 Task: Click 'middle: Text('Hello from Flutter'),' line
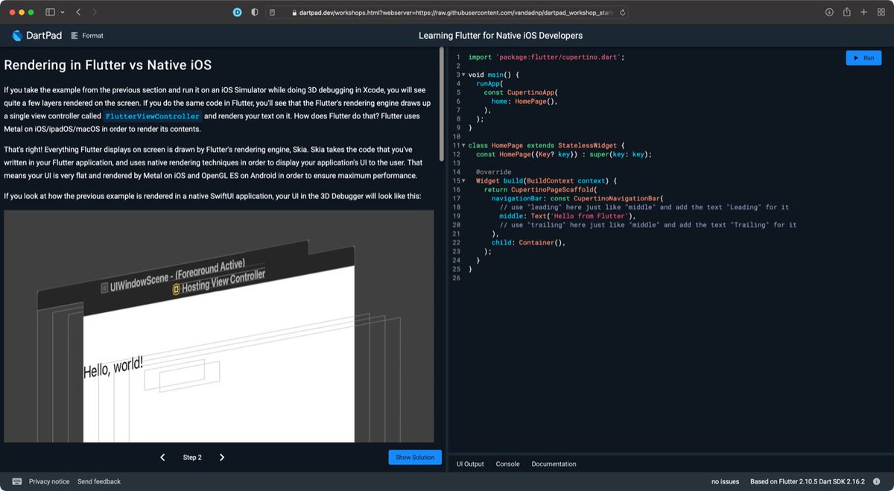(567, 216)
